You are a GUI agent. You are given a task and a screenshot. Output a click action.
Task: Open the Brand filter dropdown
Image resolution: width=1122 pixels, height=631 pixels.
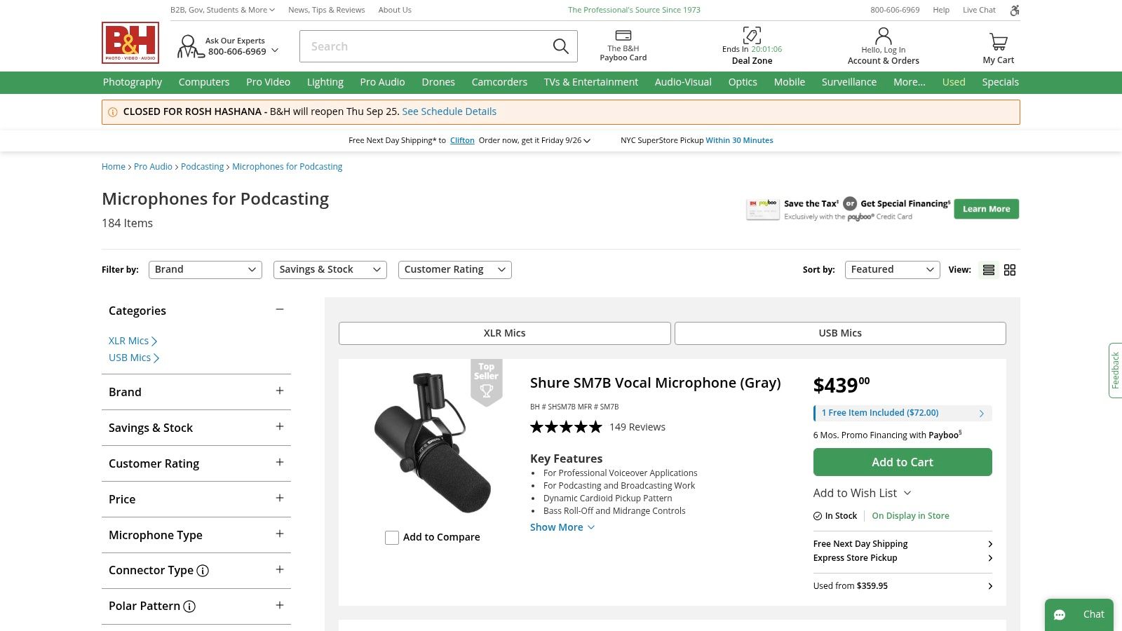(x=205, y=270)
